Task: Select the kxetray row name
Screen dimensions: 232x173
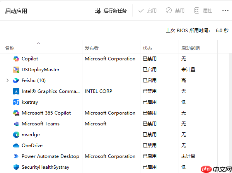Action: [30, 102]
